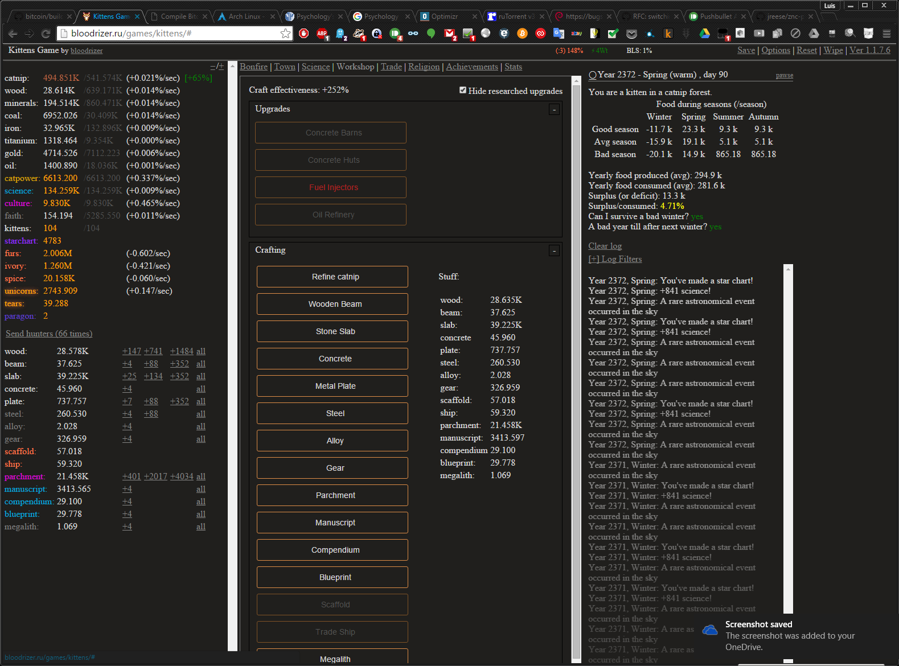
Task: Open the Ghostery extension icon
Action: point(340,34)
